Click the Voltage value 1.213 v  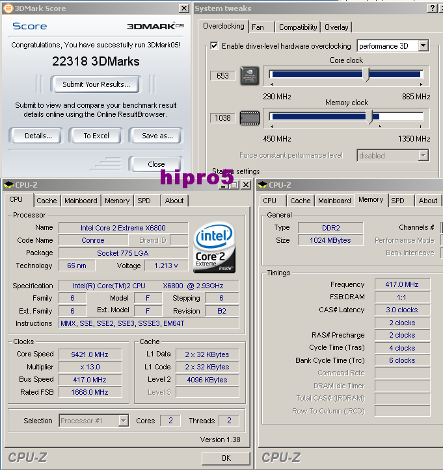coord(166,266)
